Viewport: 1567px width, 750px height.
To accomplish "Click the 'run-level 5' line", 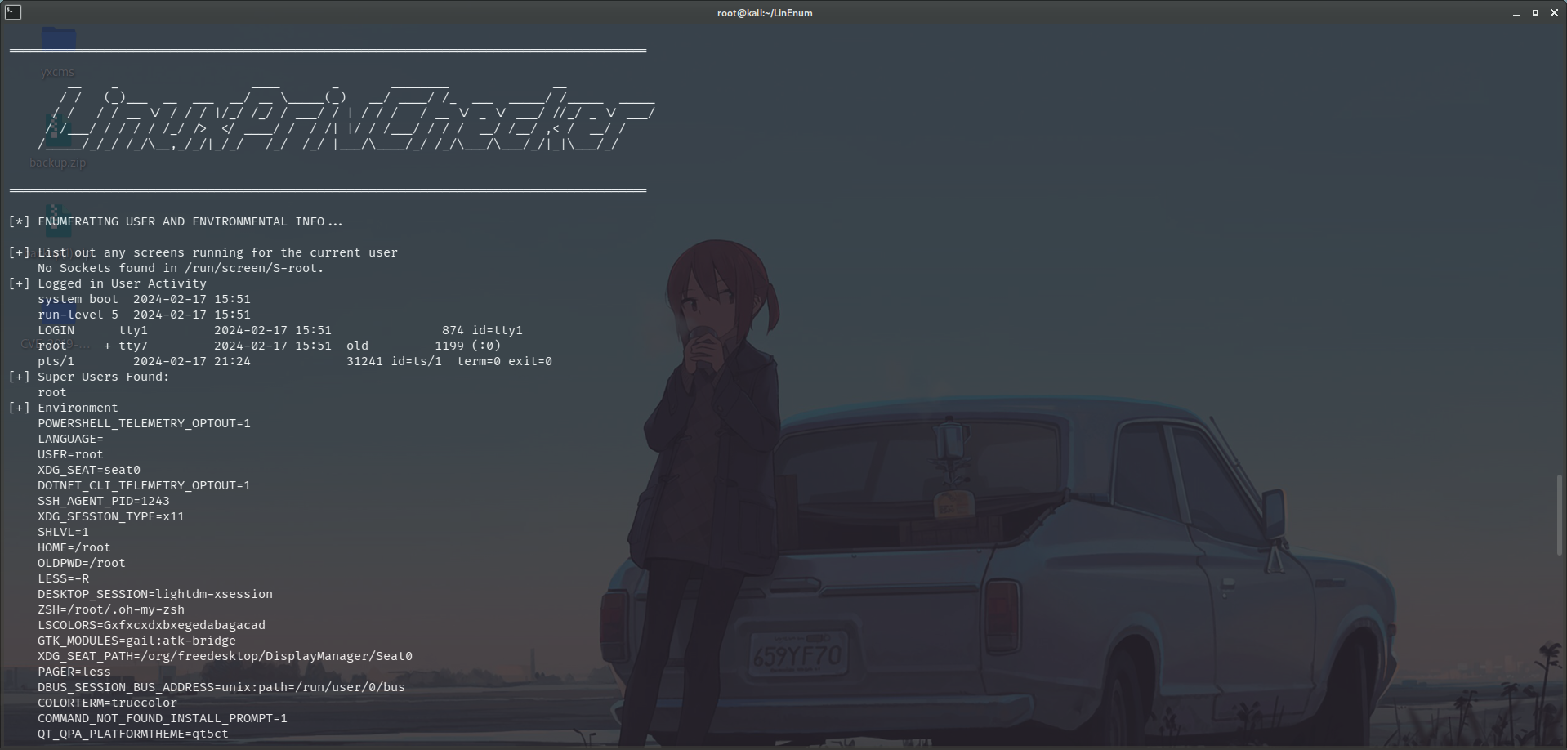I will click(144, 315).
